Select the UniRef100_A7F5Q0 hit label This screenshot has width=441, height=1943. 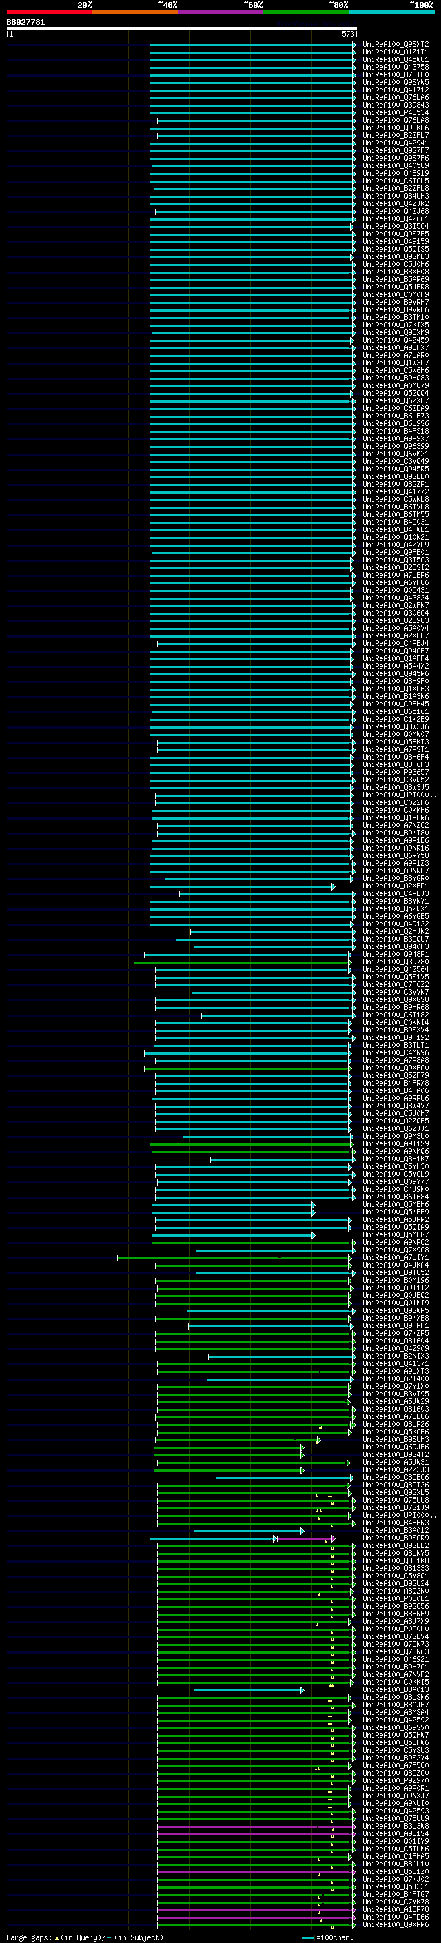pos(396,1765)
